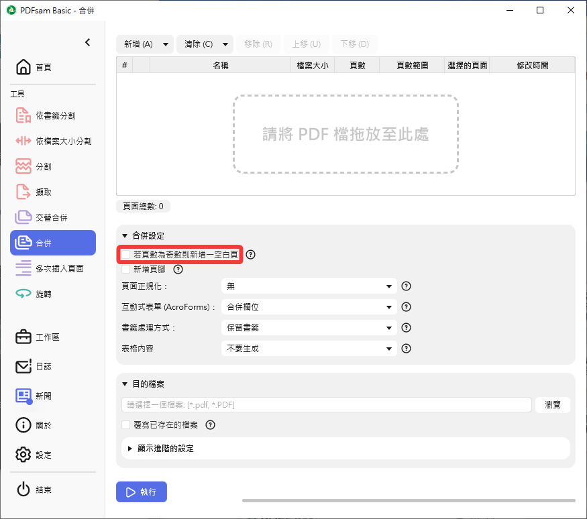Click the 瀏覽 browse button

(553, 405)
